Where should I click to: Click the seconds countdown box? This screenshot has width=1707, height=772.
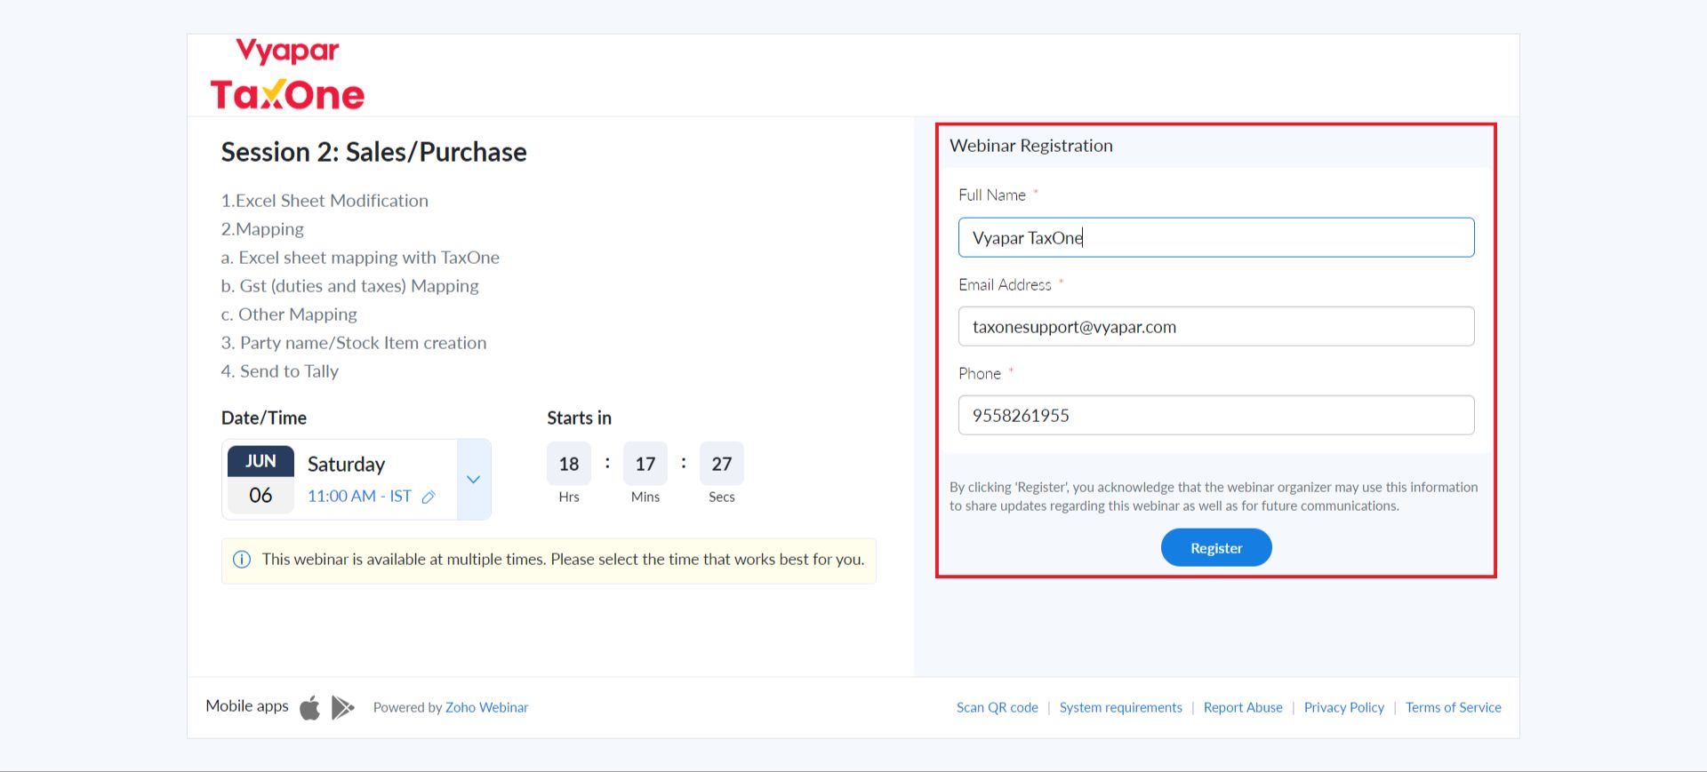tap(722, 464)
